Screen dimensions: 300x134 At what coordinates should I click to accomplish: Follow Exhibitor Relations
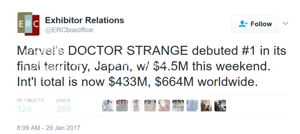pos(254,24)
